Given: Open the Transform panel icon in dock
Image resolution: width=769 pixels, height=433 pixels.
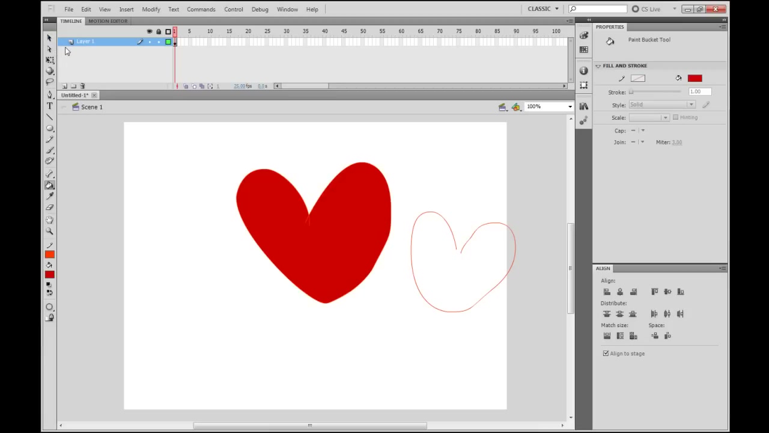Looking at the screenshot, I should (x=583, y=85).
